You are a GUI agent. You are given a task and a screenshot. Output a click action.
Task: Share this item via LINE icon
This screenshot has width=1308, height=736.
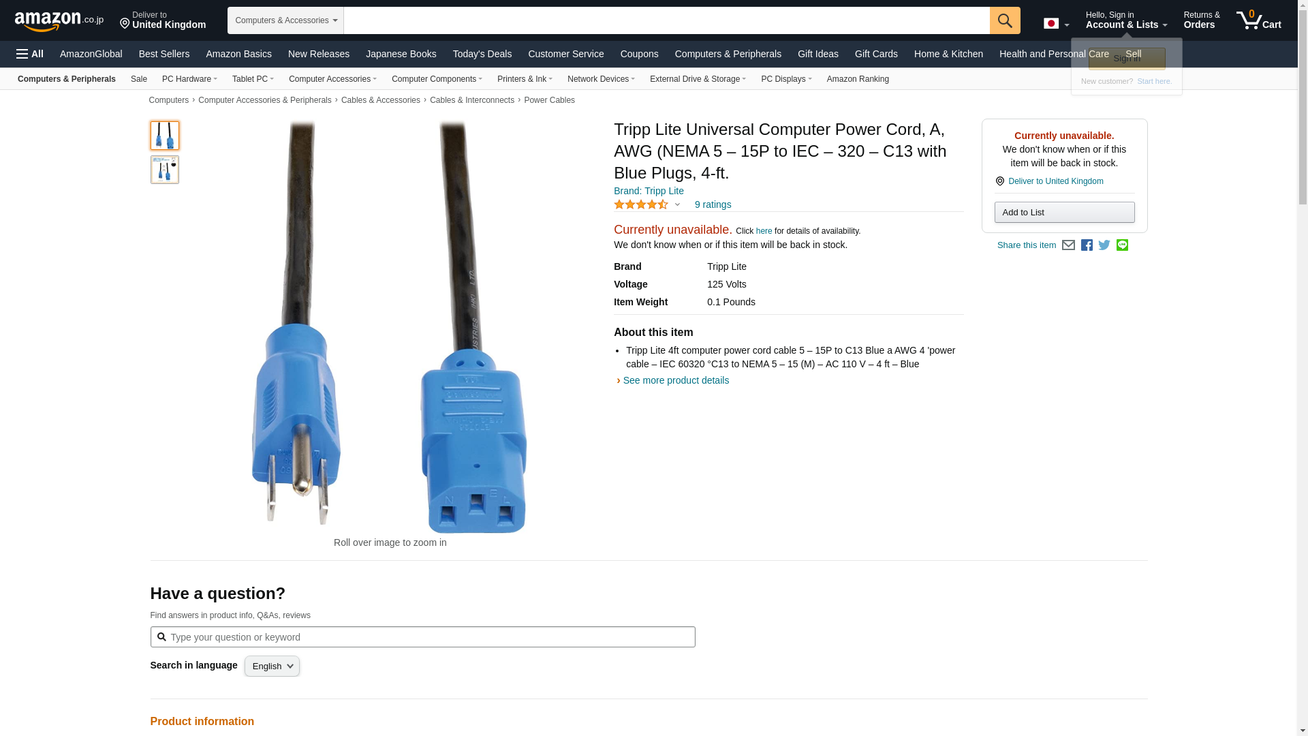[1122, 245]
